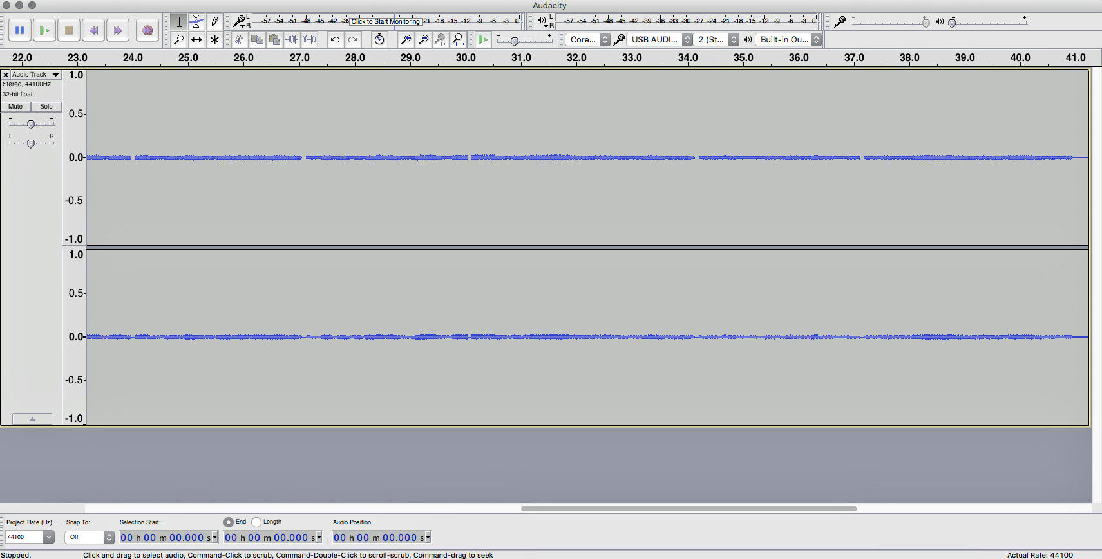This screenshot has height=559, width=1102.
Task: Adjust the recording volume slider
Action: (926, 23)
